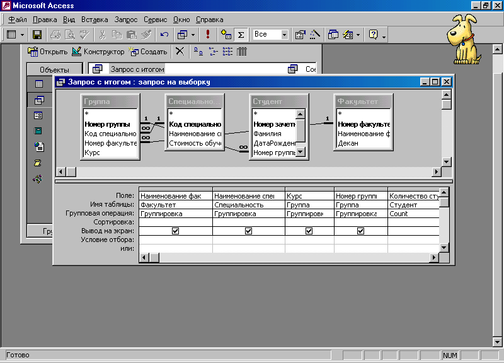This screenshot has width=504, height=363.
Task: Select the Reports object icon in sidebar
Action: [38, 131]
